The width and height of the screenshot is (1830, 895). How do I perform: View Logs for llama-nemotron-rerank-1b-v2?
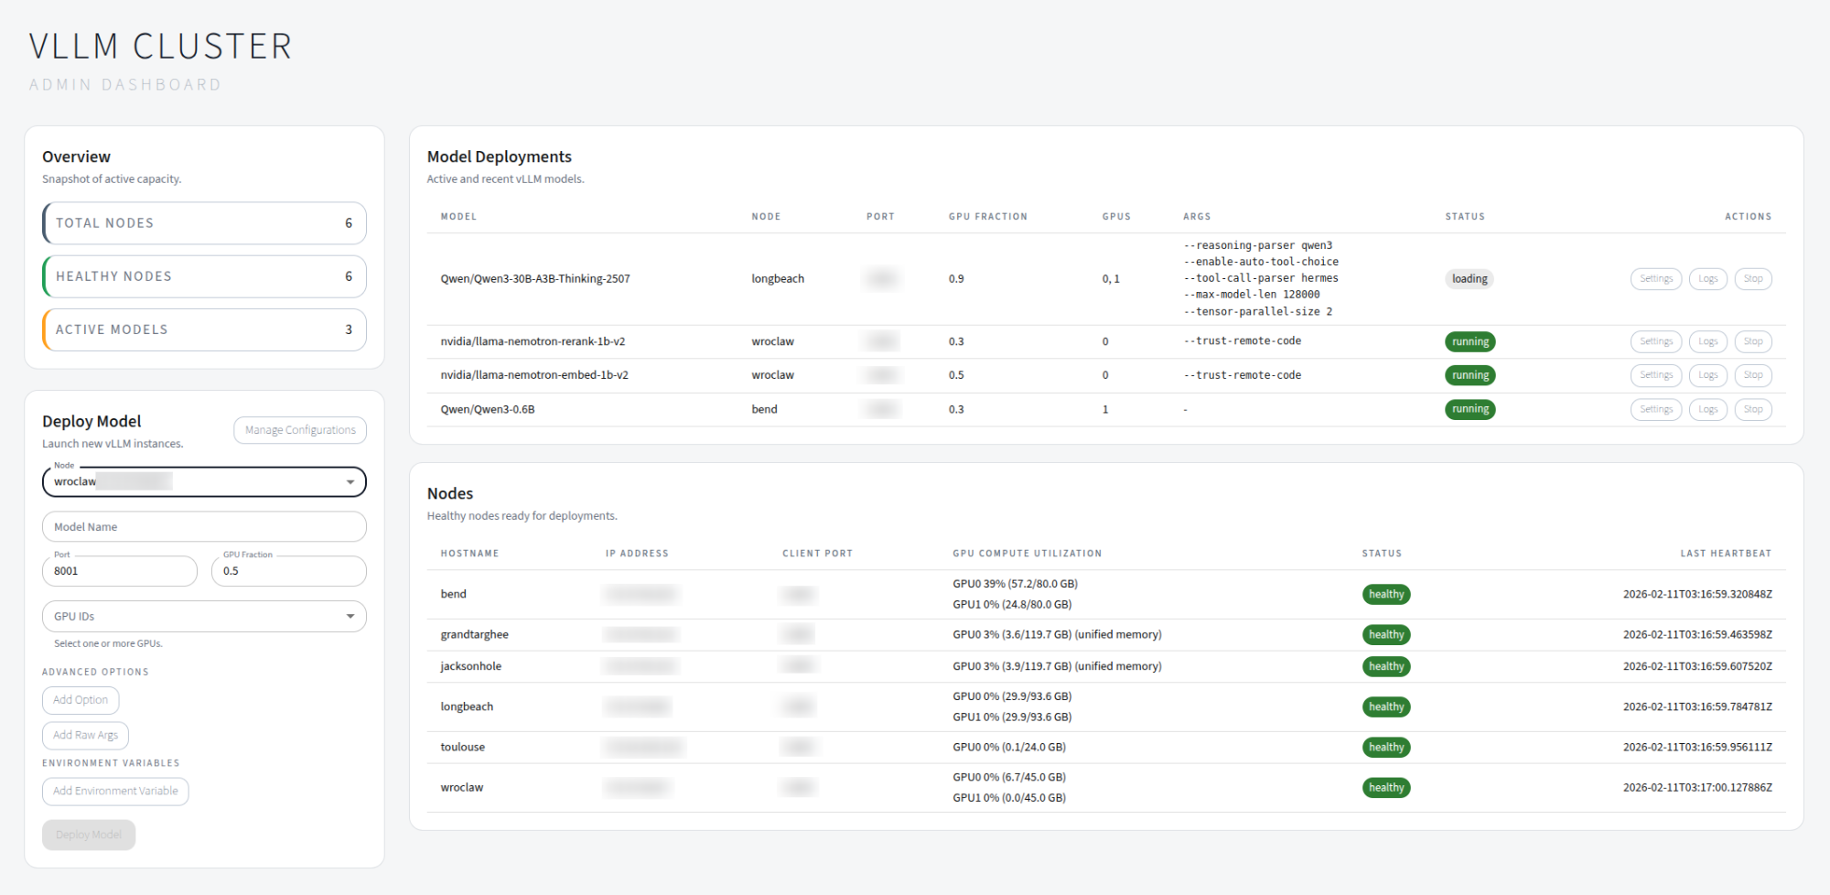[1707, 341]
